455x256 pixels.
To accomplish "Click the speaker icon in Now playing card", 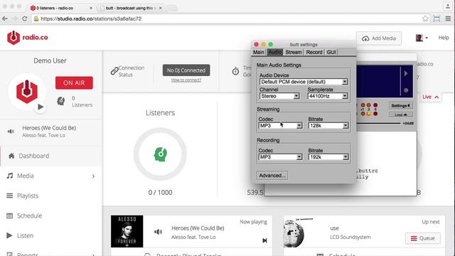I will pos(158,232).
